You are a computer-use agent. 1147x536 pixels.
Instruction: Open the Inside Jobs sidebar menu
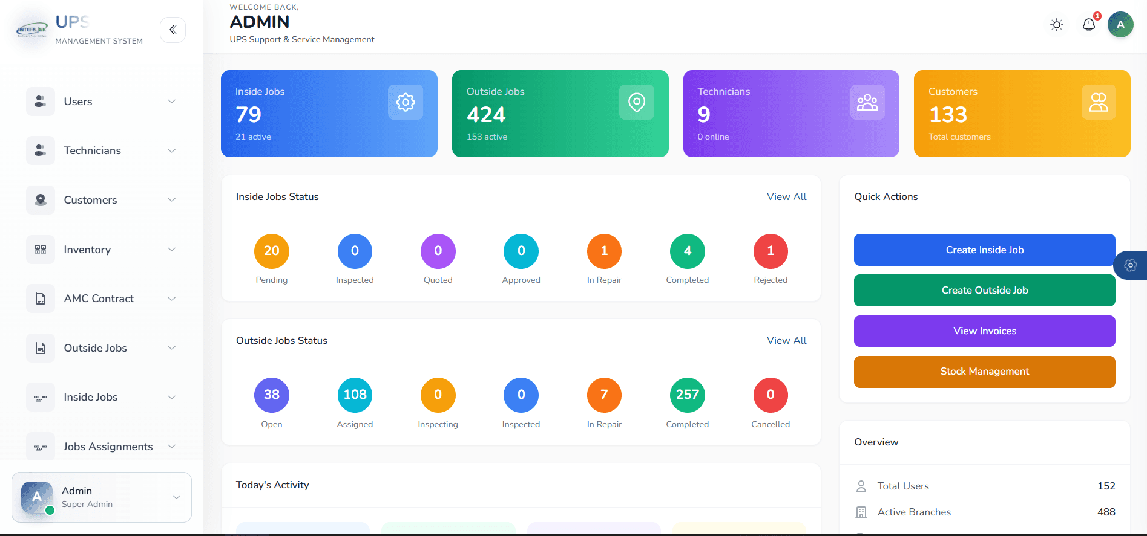click(102, 397)
